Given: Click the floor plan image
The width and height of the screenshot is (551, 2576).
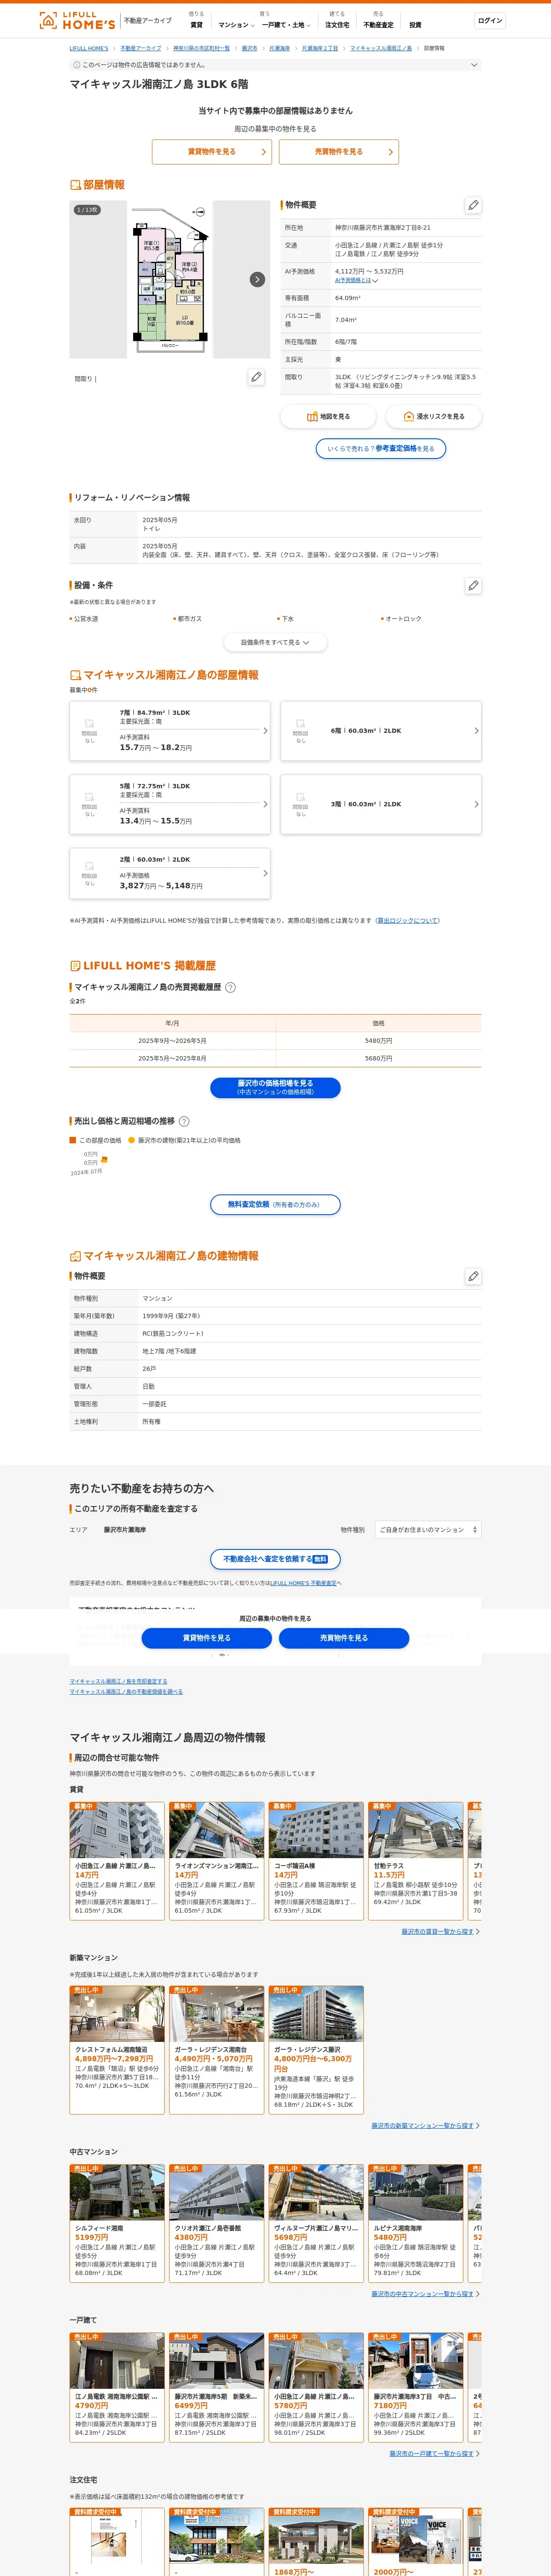Looking at the screenshot, I should click(171, 279).
